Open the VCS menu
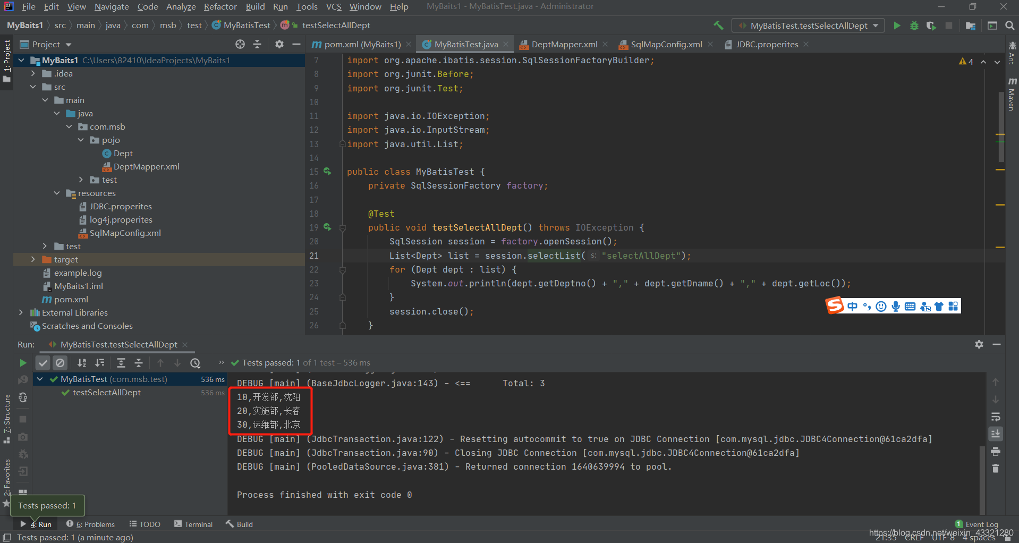The width and height of the screenshot is (1019, 543). 334,6
